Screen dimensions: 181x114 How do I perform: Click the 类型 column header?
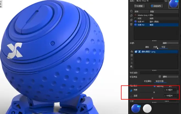pyautogui.click(x=164, y=12)
